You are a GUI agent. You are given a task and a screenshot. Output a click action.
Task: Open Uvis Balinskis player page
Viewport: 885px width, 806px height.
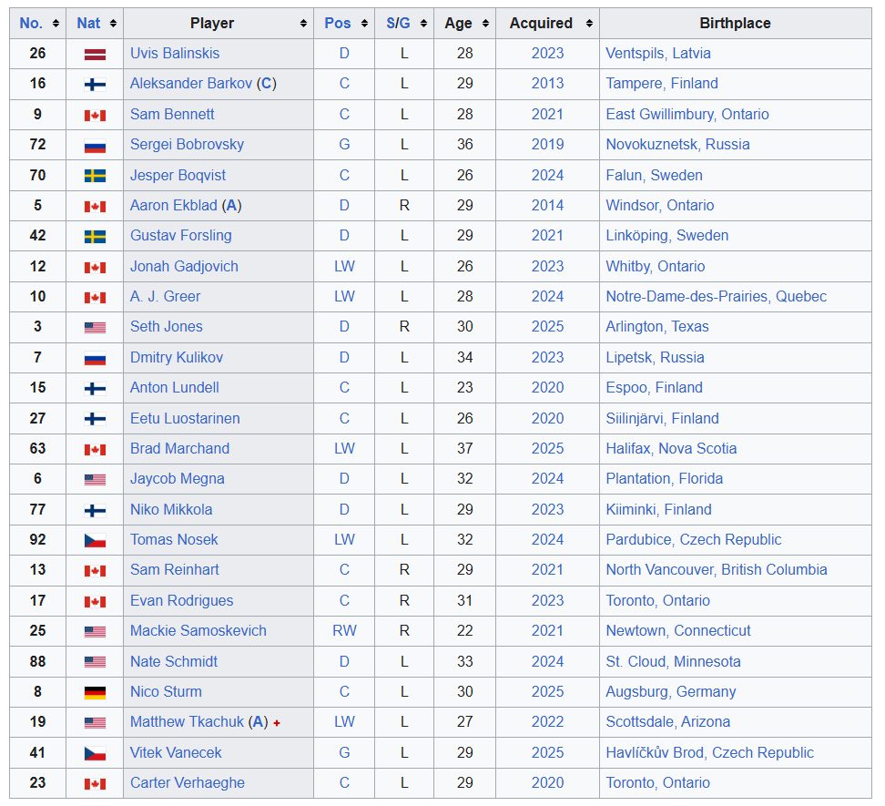coord(175,53)
